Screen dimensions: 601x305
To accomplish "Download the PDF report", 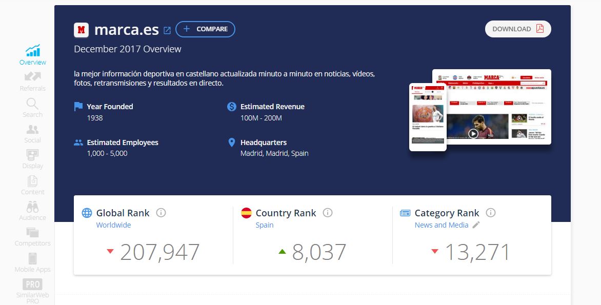I will click(518, 29).
